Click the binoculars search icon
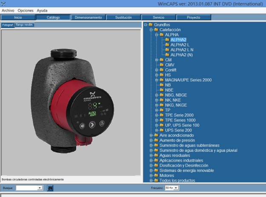This screenshot has width=266, height=197. 50,188
